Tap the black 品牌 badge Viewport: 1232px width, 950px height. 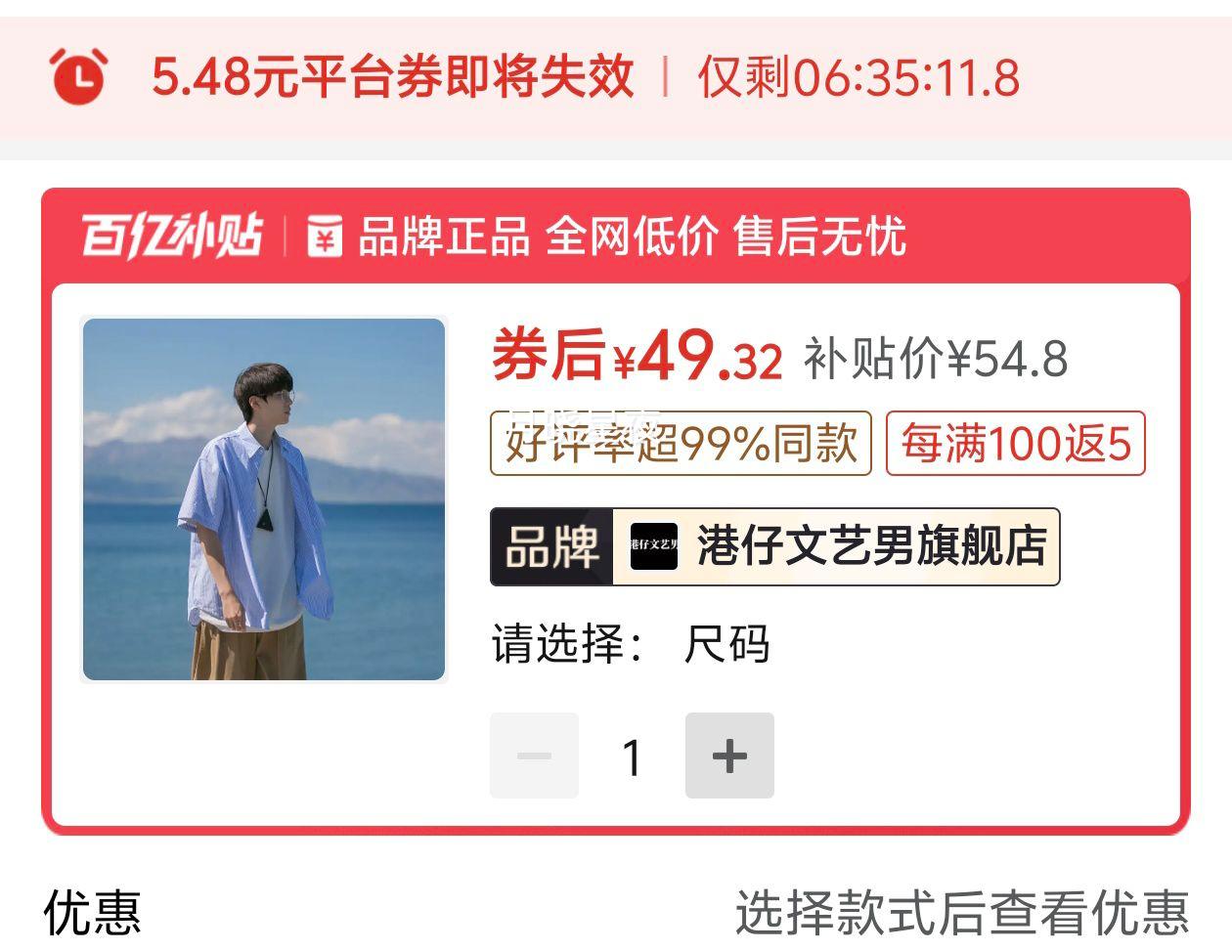pyautogui.click(x=551, y=546)
